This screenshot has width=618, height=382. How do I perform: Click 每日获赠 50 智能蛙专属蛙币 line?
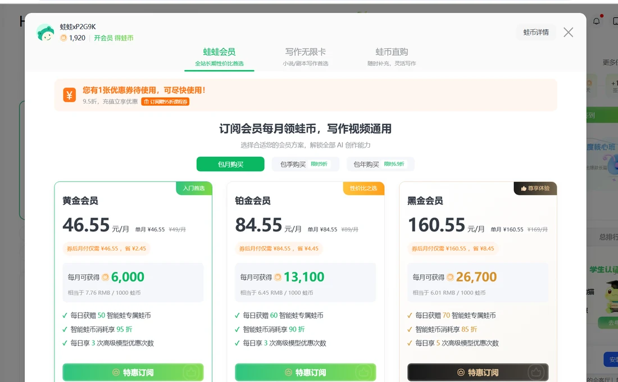[x=110, y=315]
